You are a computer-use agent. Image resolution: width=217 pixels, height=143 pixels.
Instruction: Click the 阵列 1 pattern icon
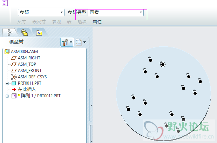pyautogui.click(x=14, y=96)
